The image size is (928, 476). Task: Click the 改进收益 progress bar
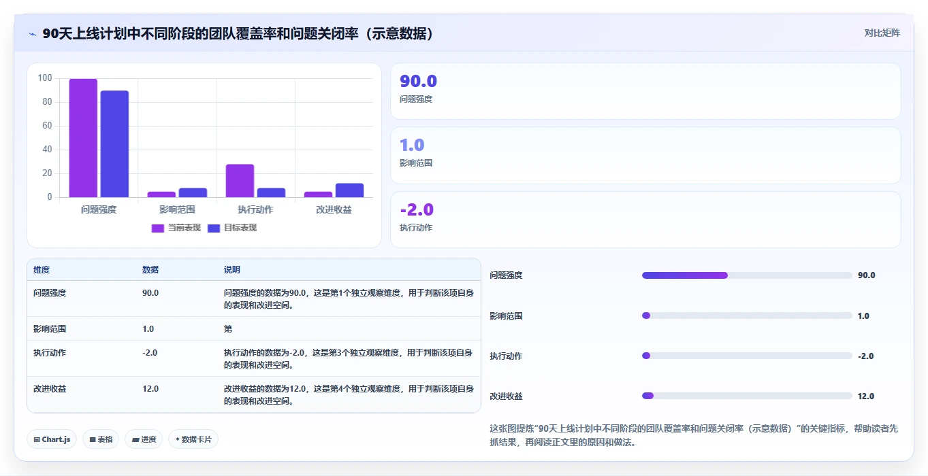747,396
